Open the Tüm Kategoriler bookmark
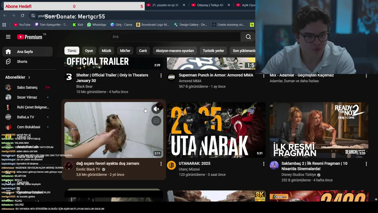The image size is (378, 213). 51,25
